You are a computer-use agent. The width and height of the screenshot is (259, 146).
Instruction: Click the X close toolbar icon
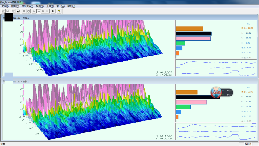pyautogui.click(x=53, y=11)
